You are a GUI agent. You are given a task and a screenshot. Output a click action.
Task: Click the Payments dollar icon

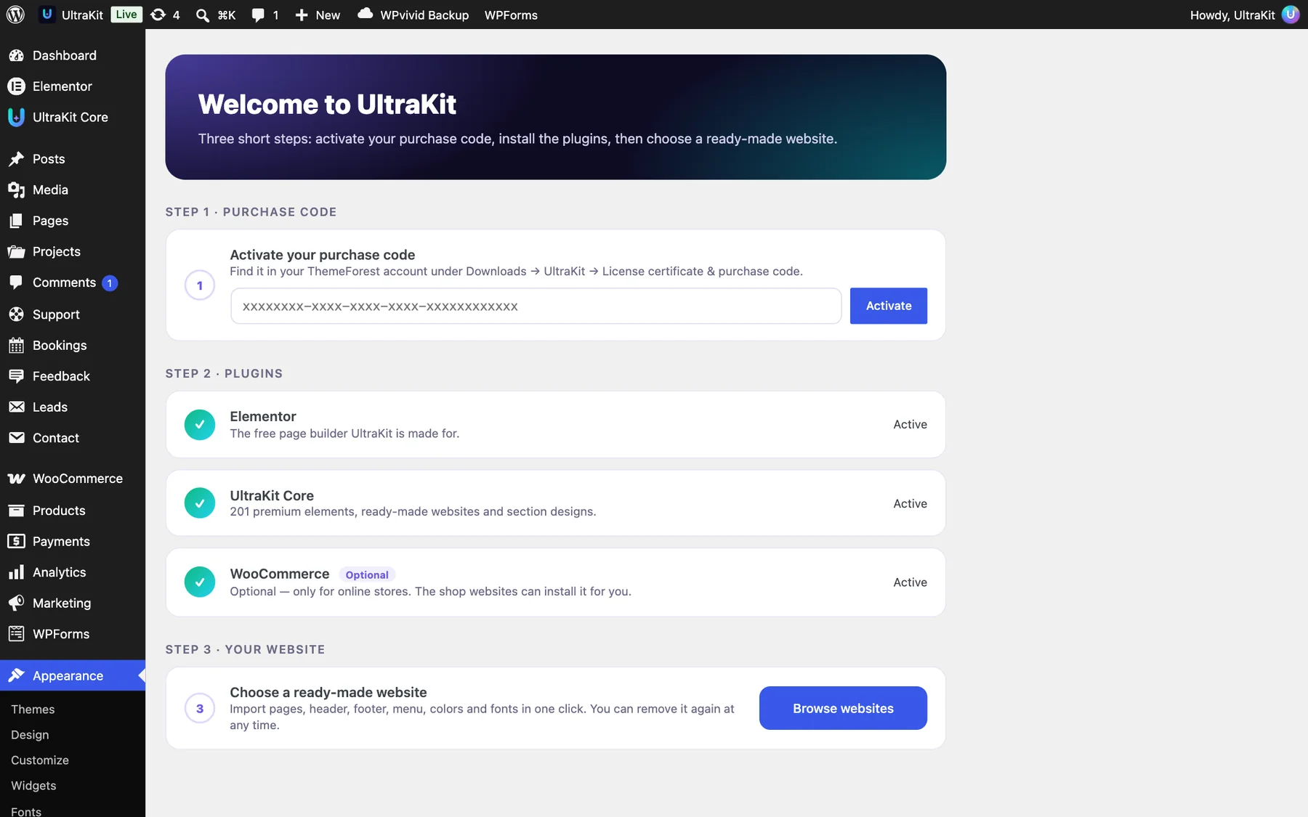tap(16, 542)
